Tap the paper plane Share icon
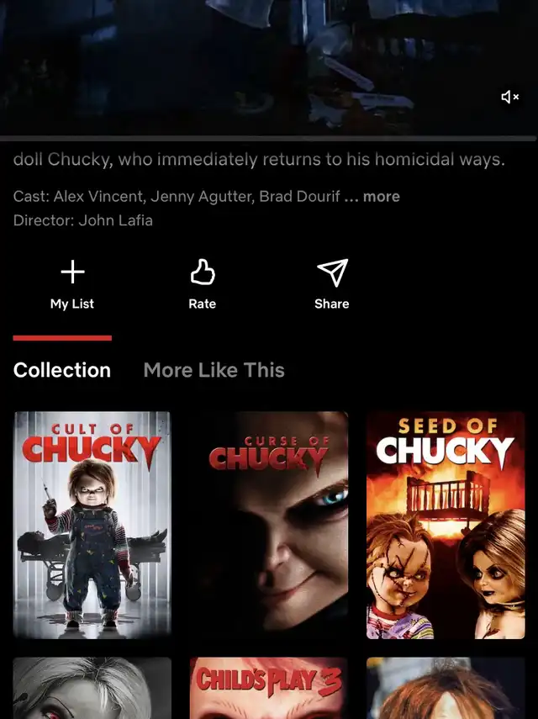The height and width of the screenshot is (719, 538). tap(332, 272)
